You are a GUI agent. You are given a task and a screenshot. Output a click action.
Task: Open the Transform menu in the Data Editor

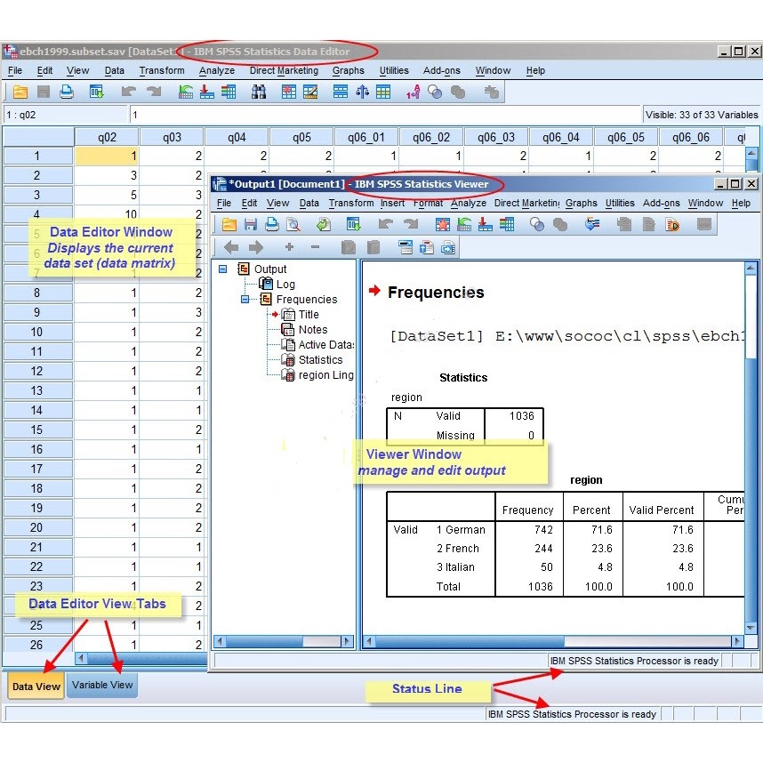[161, 70]
